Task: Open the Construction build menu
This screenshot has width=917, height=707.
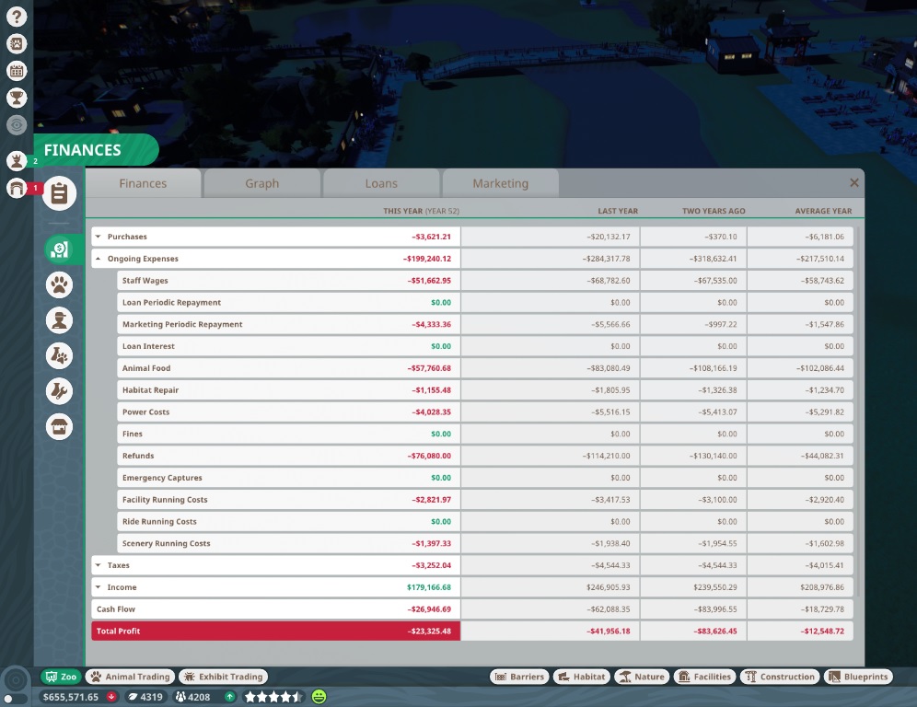Action: click(x=780, y=677)
